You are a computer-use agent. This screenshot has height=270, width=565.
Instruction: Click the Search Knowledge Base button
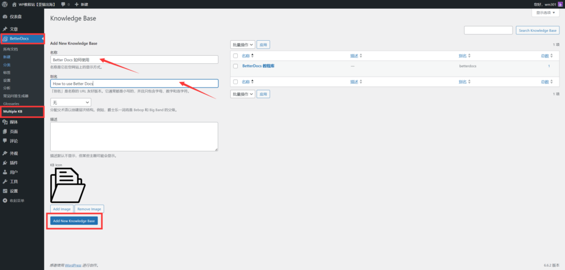click(x=537, y=31)
